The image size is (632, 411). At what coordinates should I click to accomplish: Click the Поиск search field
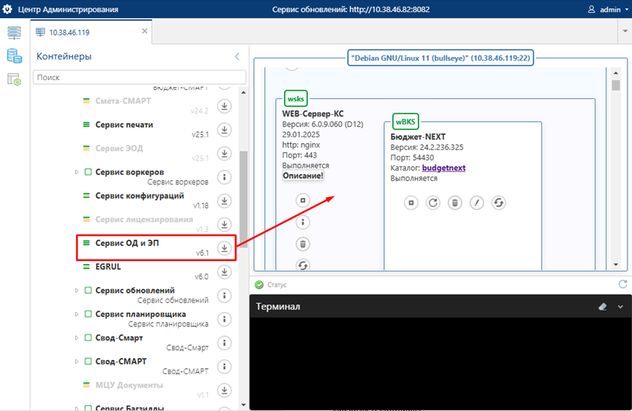[x=140, y=77]
